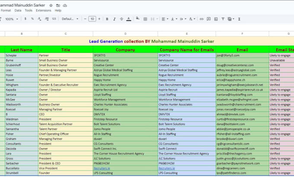294x177 pixels.
Task: Decrease font size with minus
Action: click(x=85, y=19)
